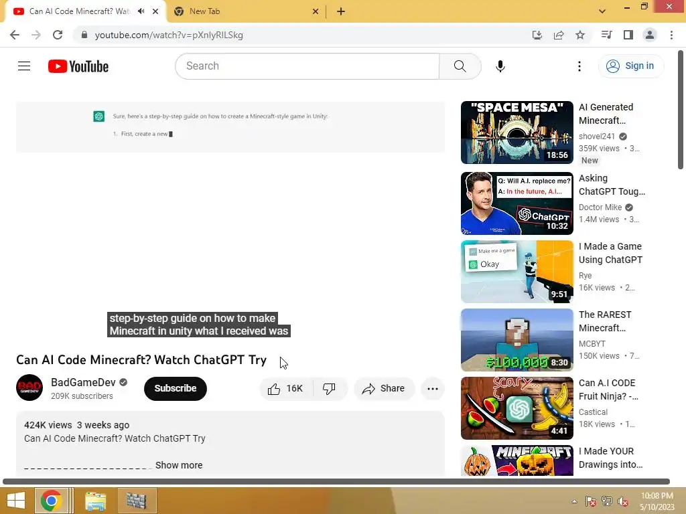Start voice search with microphone icon
The image size is (686, 514).
[500, 66]
